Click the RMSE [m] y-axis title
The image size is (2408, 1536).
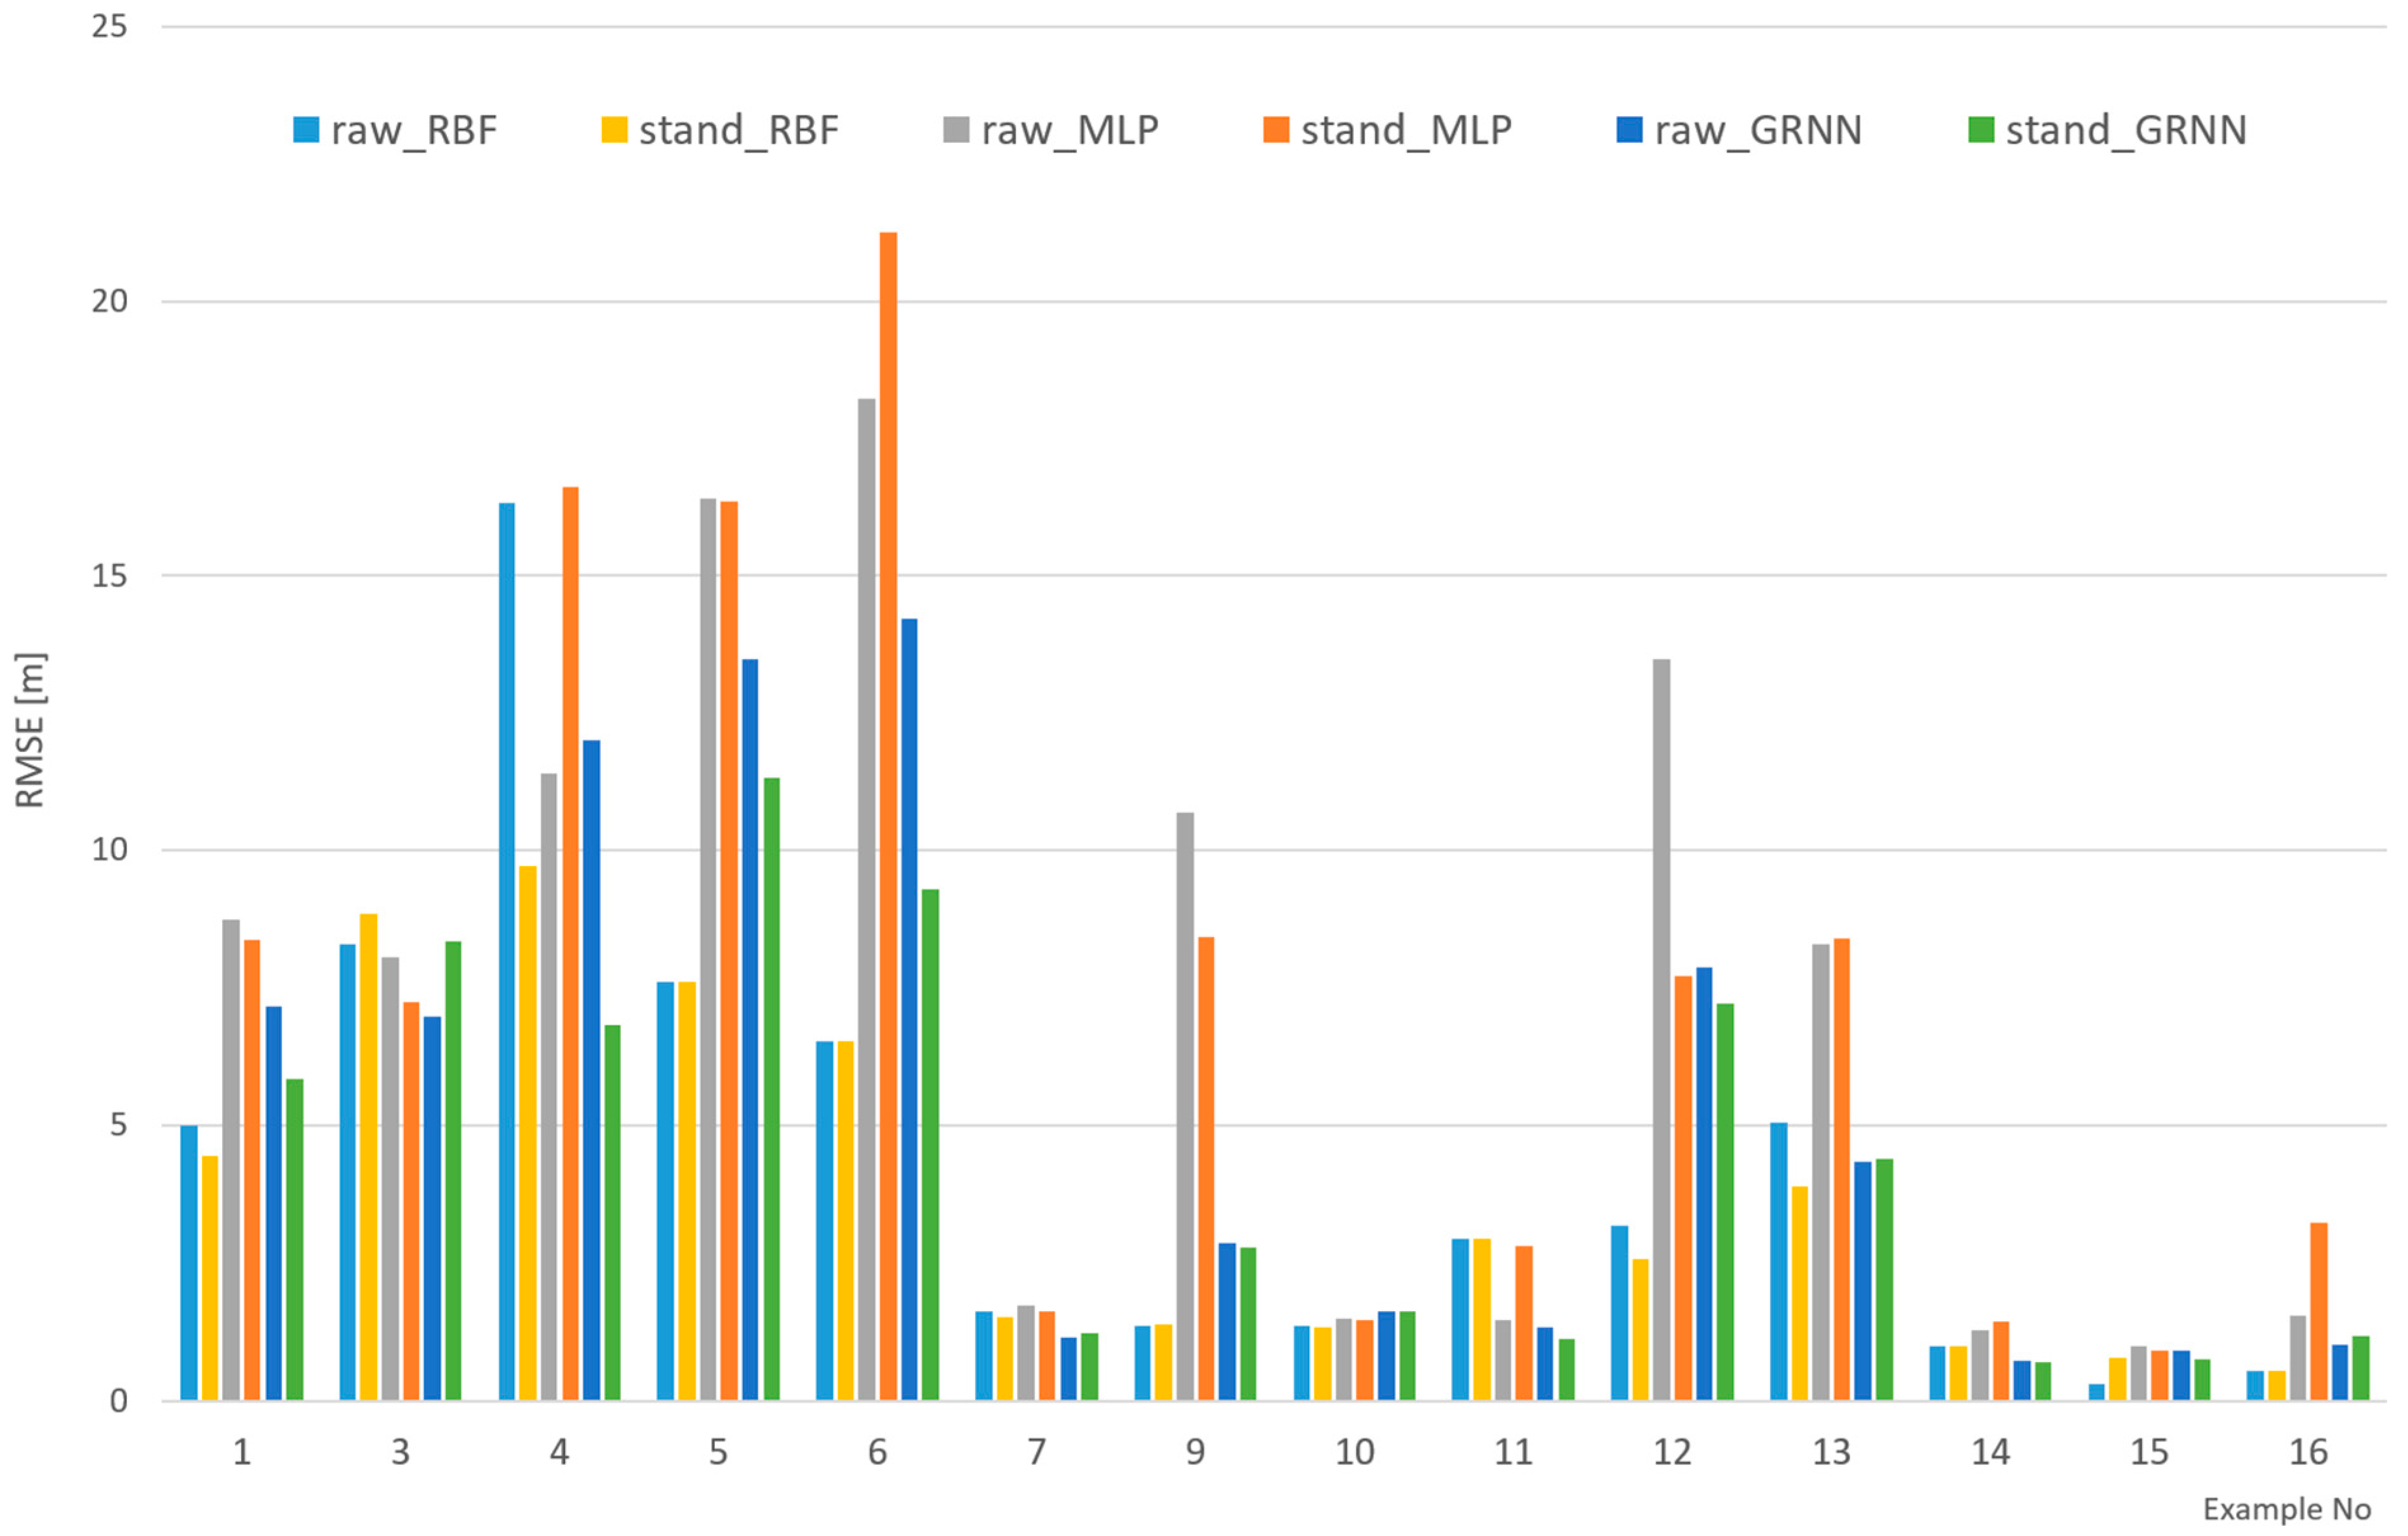click(30, 730)
